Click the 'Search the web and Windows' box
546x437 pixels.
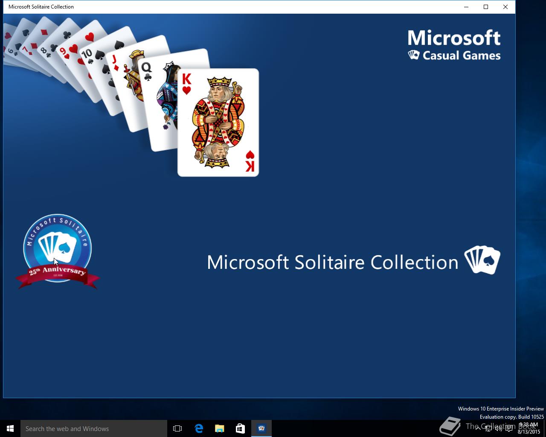point(94,428)
